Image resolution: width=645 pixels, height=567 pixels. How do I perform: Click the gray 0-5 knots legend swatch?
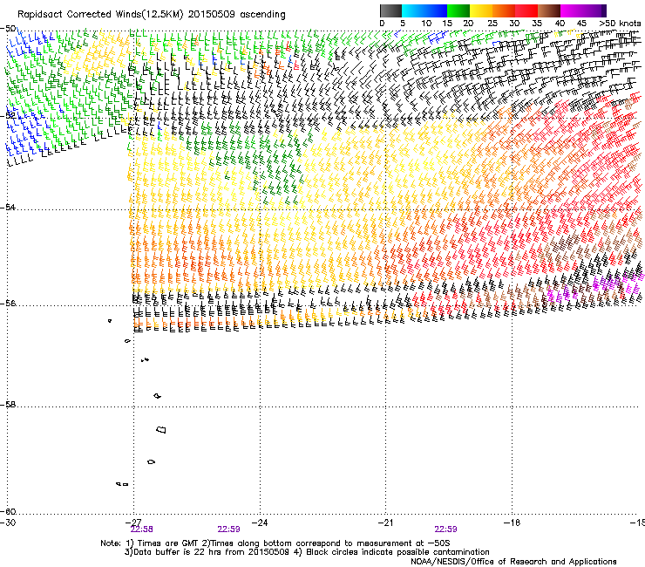click(390, 10)
